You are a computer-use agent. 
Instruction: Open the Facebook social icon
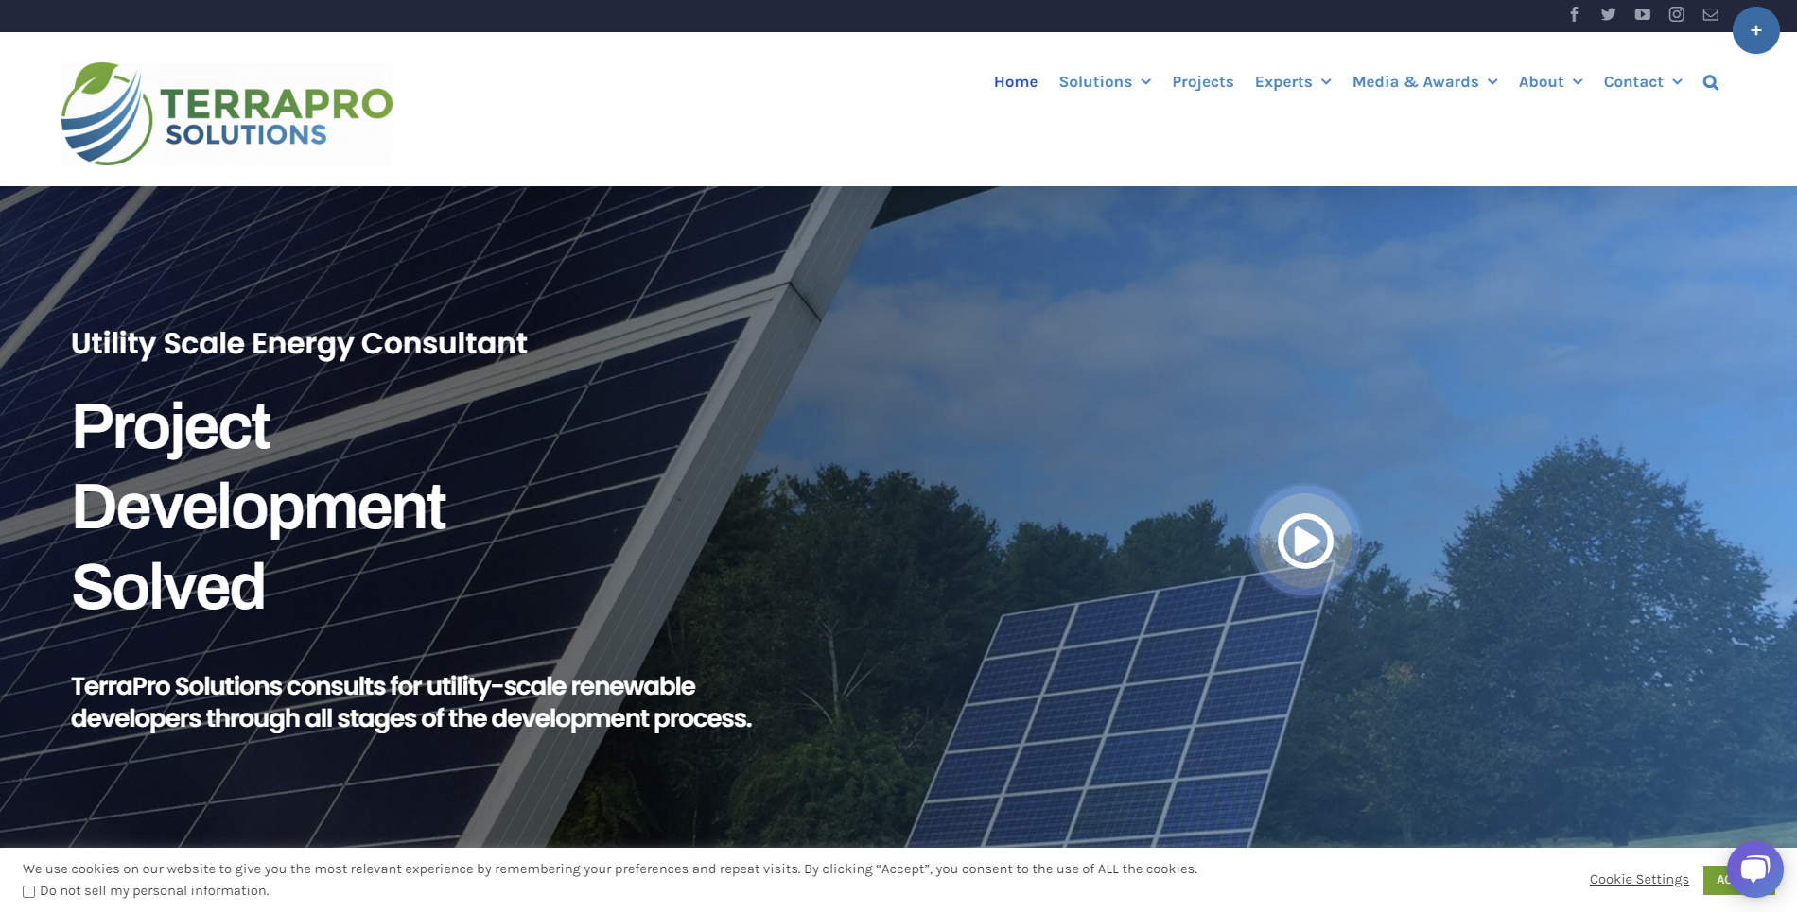[x=1574, y=14]
